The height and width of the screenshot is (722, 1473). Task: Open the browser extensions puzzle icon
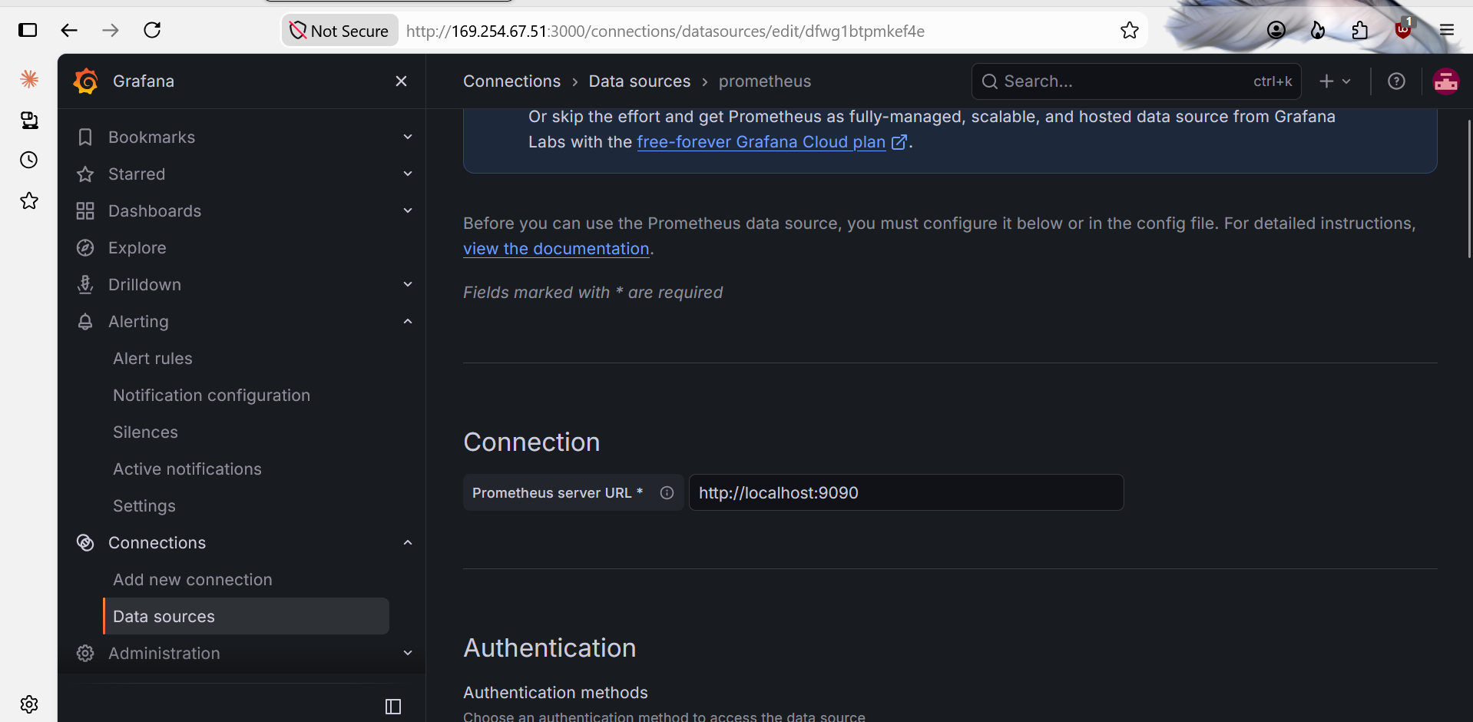coord(1359,30)
